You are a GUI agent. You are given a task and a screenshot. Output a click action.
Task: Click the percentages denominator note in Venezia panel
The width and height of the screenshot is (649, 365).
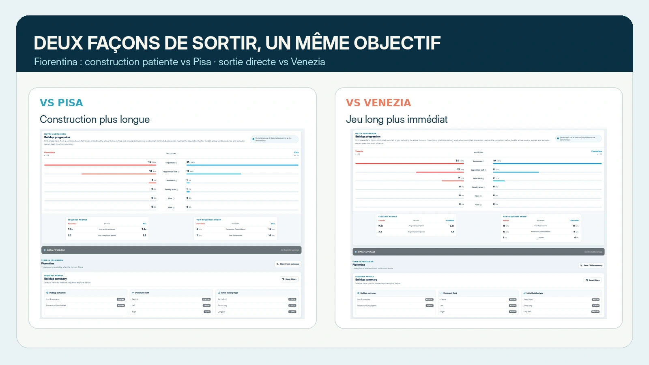(578, 138)
